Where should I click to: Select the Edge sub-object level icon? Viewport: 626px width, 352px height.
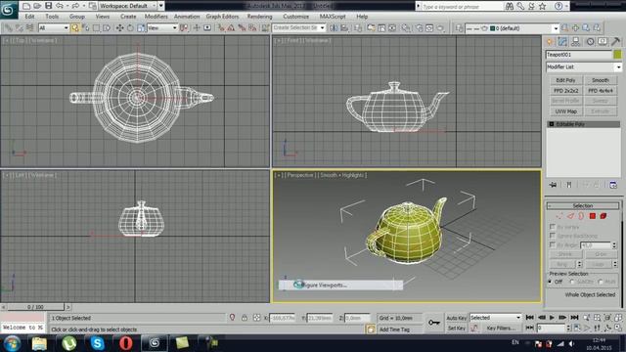[x=570, y=216]
